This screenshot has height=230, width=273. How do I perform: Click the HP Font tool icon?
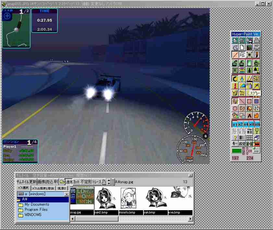tap(256, 47)
